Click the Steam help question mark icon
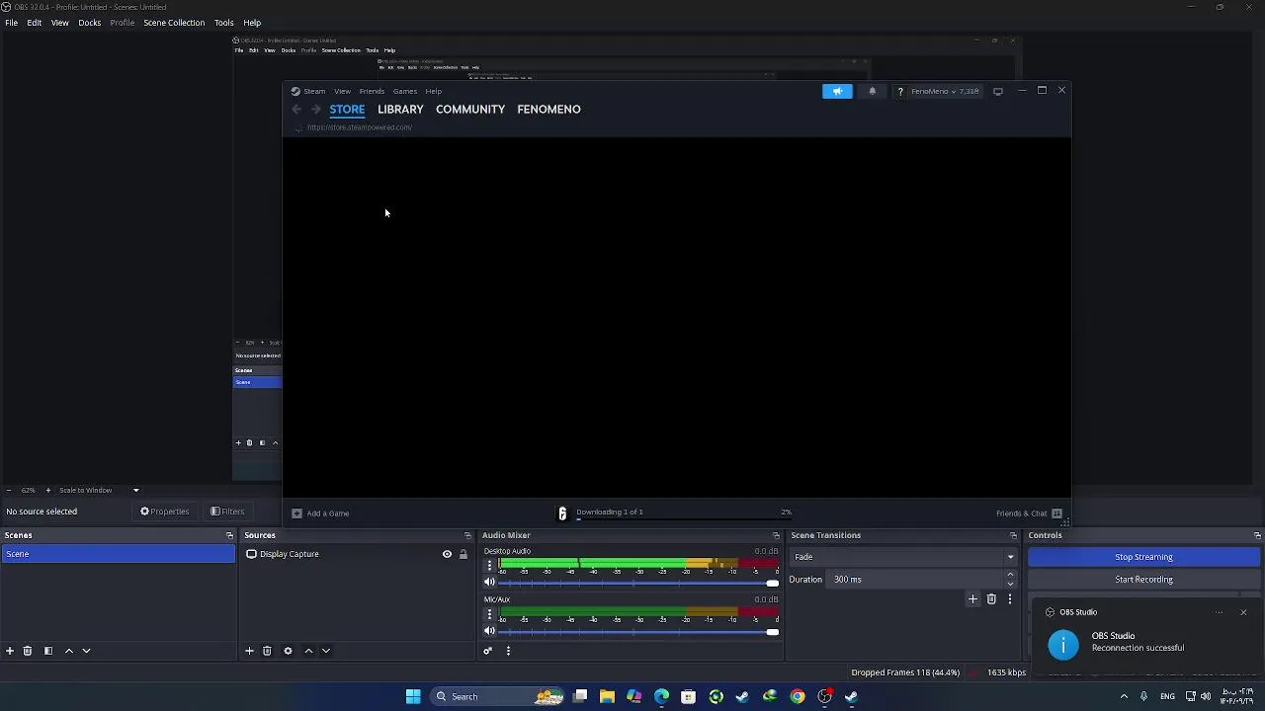The image size is (1265, 711). [x=899, y=91]
